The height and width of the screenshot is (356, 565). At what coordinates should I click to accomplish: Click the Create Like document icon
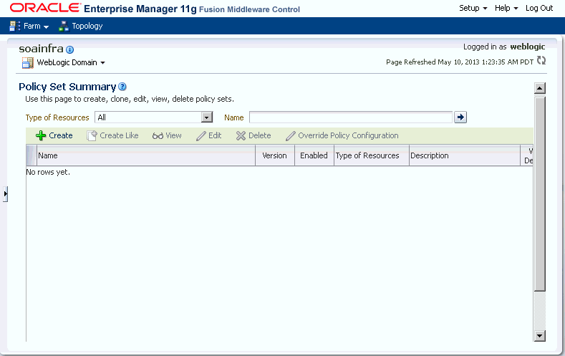(92, 135)
